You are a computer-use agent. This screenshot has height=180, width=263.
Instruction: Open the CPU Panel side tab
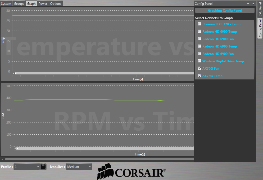tap(260, 9)
